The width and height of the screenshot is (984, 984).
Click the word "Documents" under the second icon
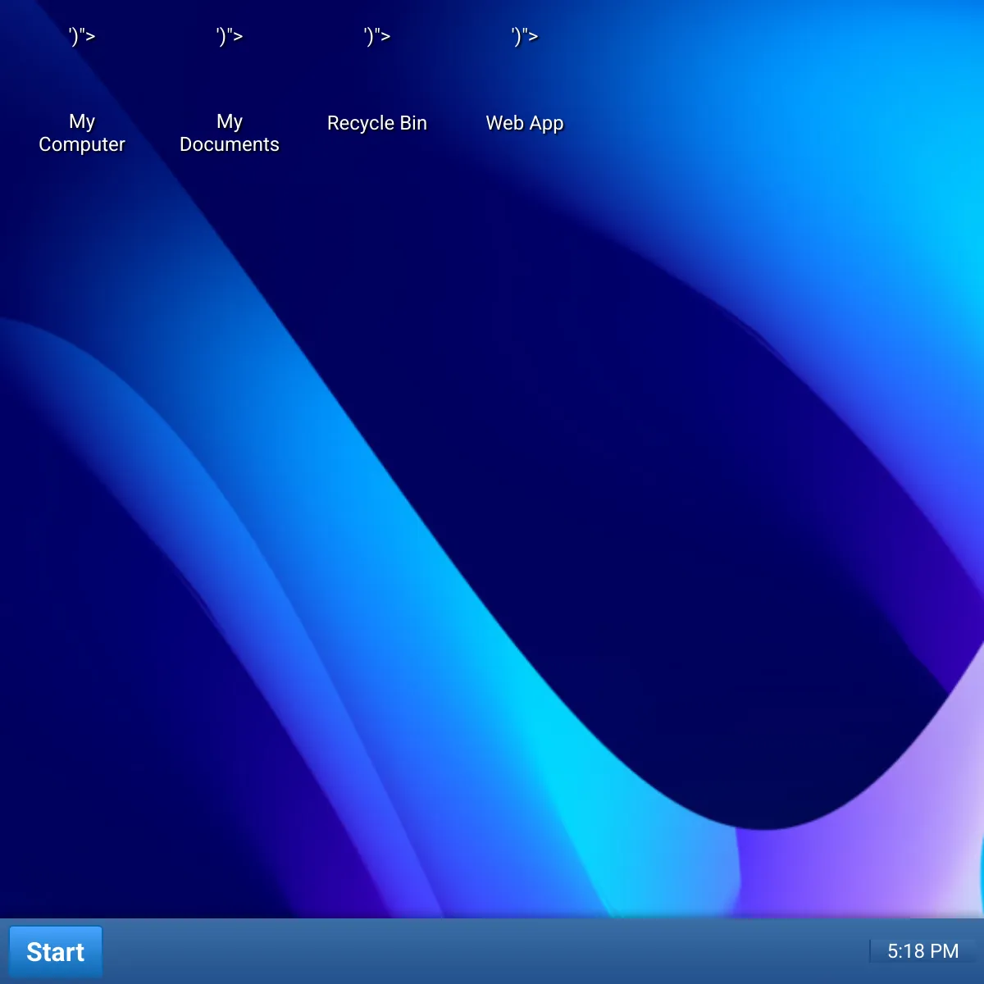coord(230,144)
